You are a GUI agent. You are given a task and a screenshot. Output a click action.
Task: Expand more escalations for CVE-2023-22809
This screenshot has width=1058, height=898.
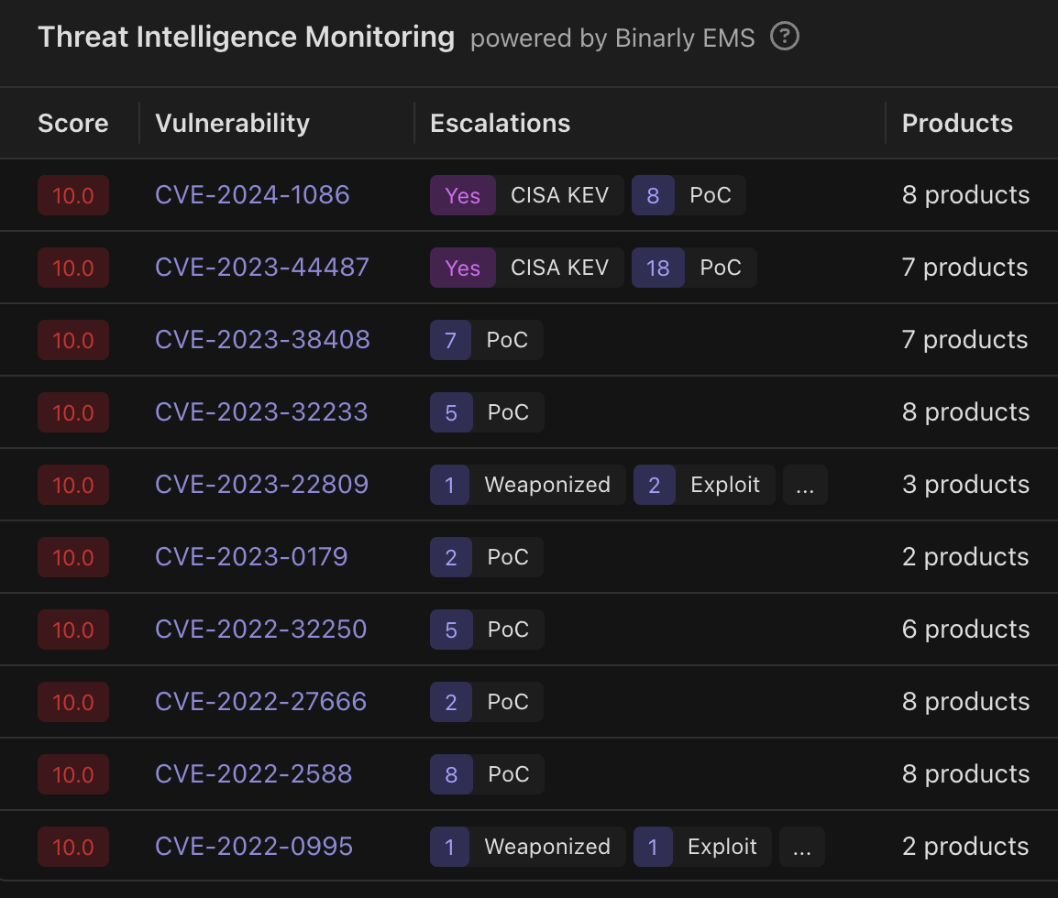(804, 485)
